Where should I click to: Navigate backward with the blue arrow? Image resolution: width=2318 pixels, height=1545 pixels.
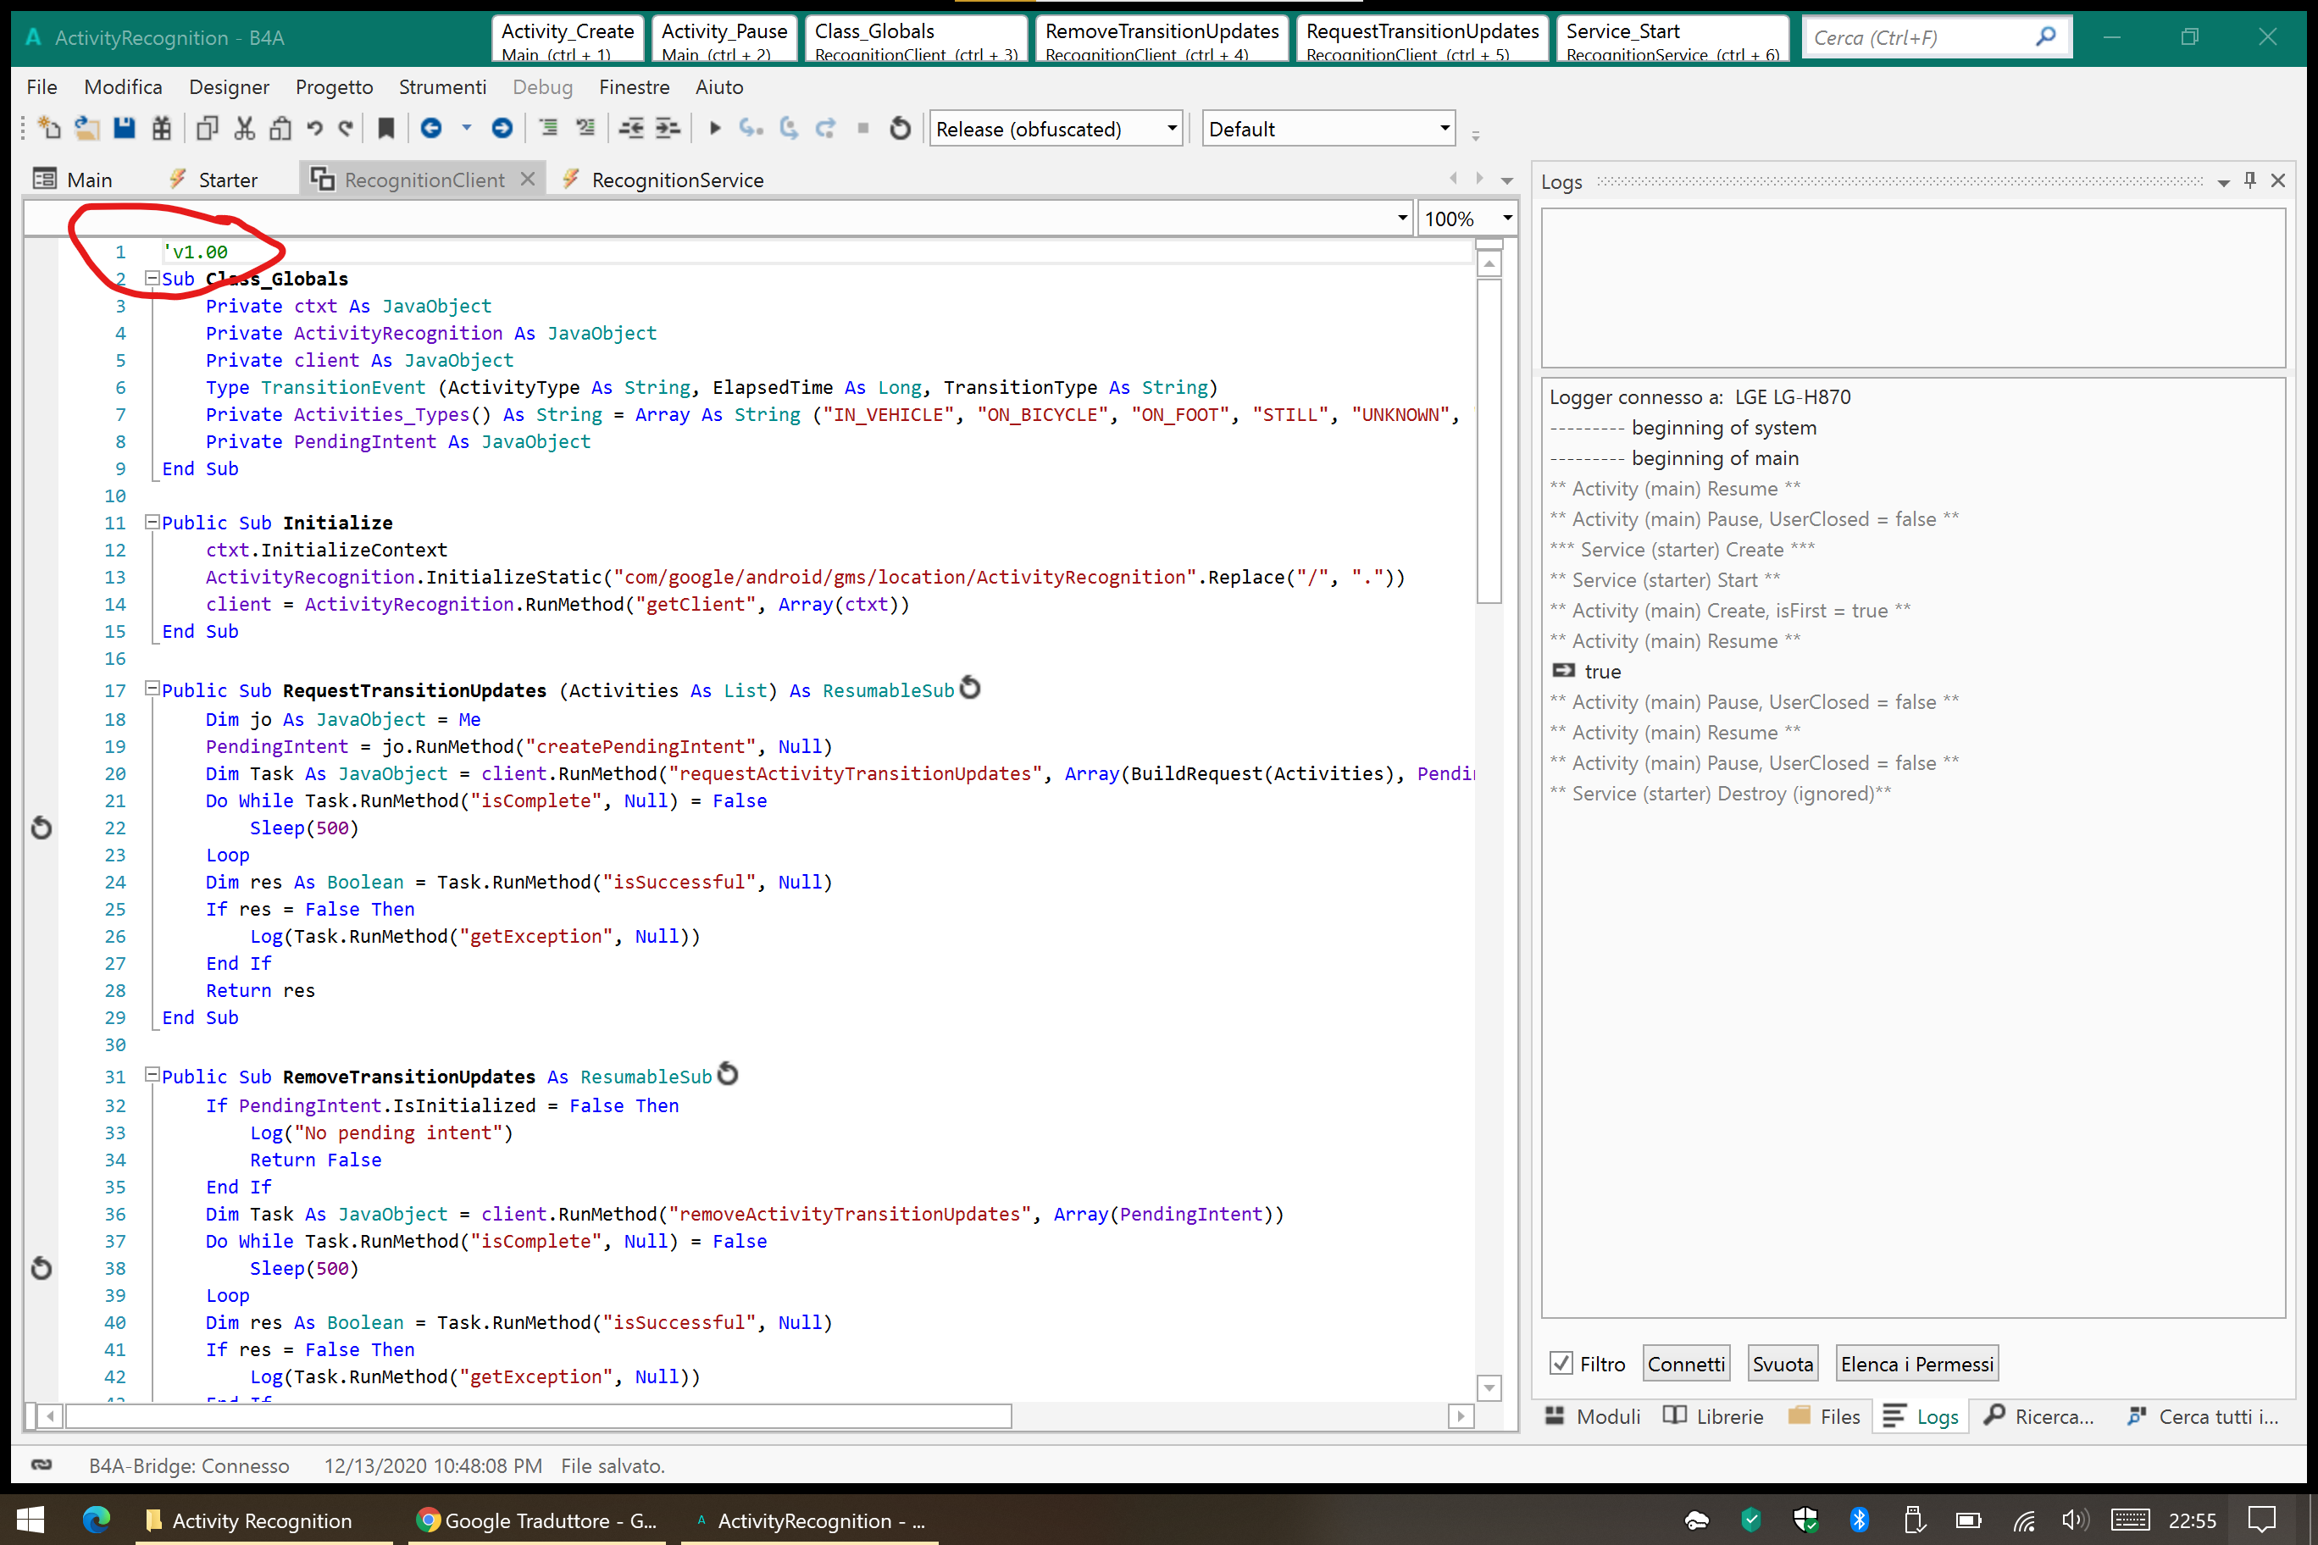[x=430, y=128]
